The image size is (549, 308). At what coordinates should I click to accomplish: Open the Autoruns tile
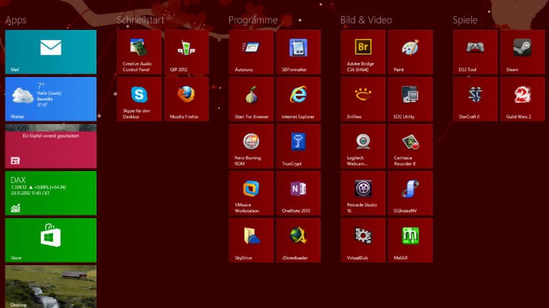click(x=251, y=52)
